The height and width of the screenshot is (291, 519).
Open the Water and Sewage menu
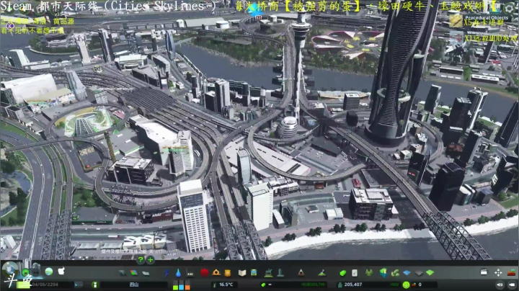click(x=179, y=273)
